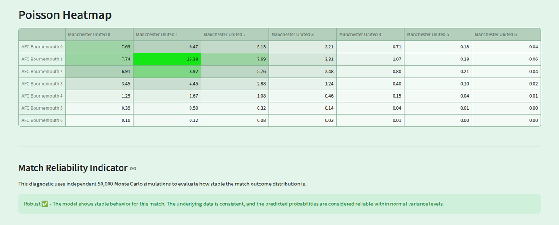Select the Manchester United 6 column header

(506, 34)
